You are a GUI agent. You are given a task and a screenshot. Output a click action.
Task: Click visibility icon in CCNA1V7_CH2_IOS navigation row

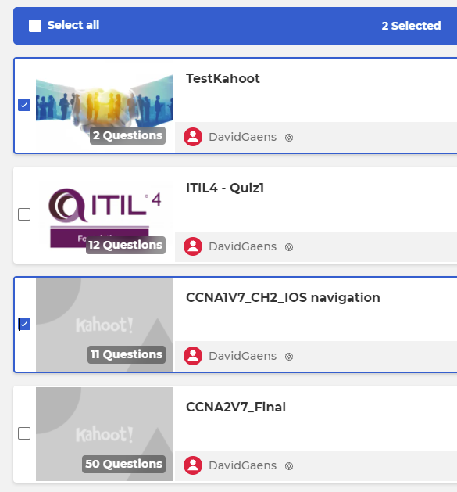pyautogui.click(x=289, y=357)
